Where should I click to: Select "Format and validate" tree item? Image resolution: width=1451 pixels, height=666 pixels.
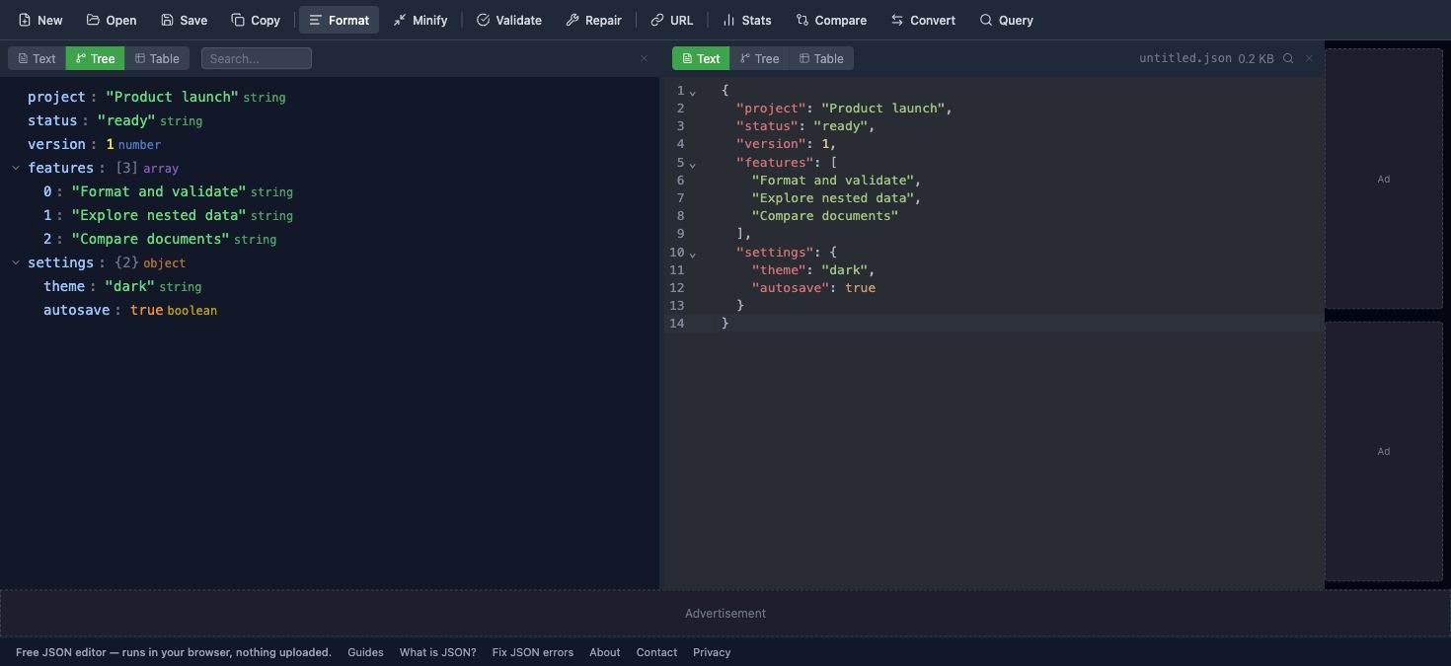click(159, 191)
